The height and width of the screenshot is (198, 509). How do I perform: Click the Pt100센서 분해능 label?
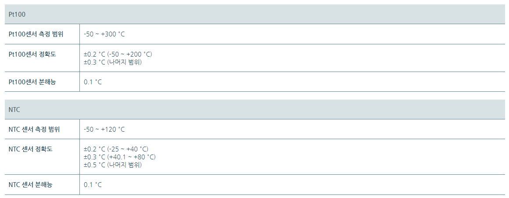[x=32, y=82]
